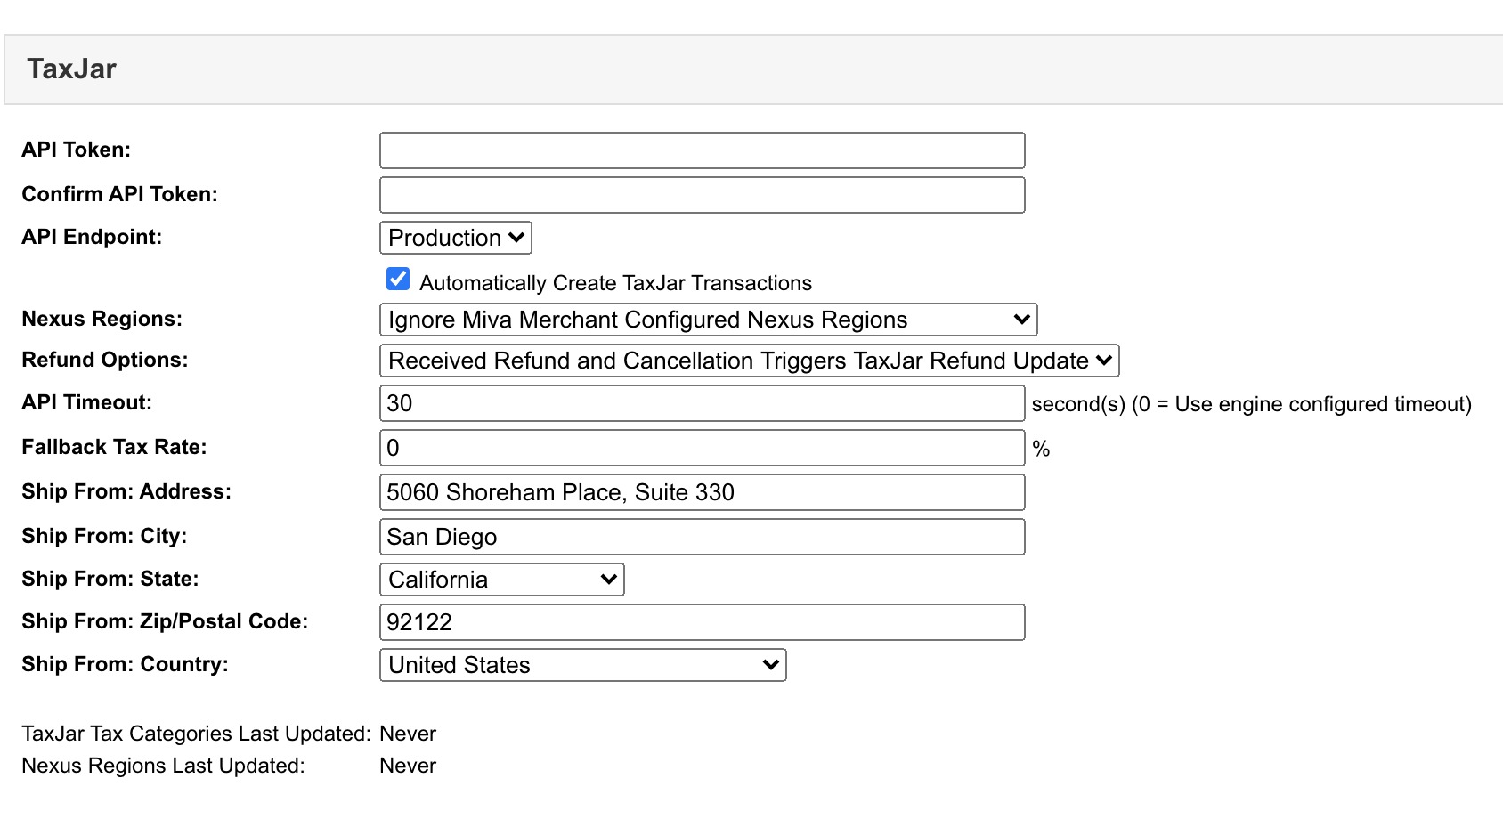Viewport: 1503px width, 835px height.
Task: Select the Production option text
Action: 443,238
